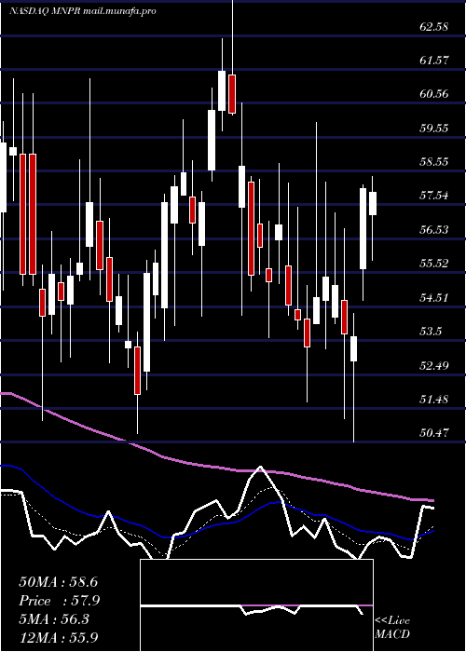Screen dimensions: 466x652
Task: Click the 57.54 price axis label
Action: pos(434,196)
